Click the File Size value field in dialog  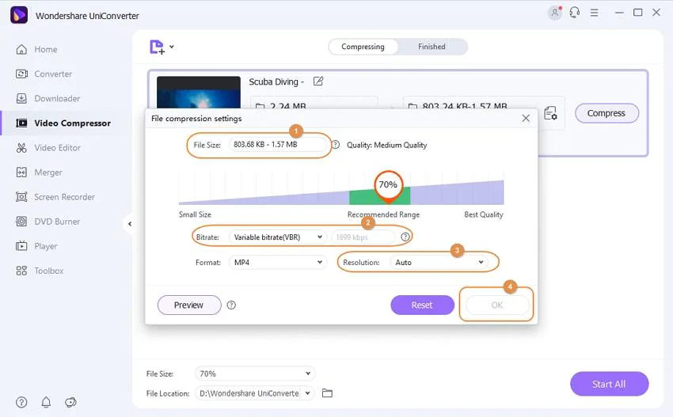tap(278, 145)
